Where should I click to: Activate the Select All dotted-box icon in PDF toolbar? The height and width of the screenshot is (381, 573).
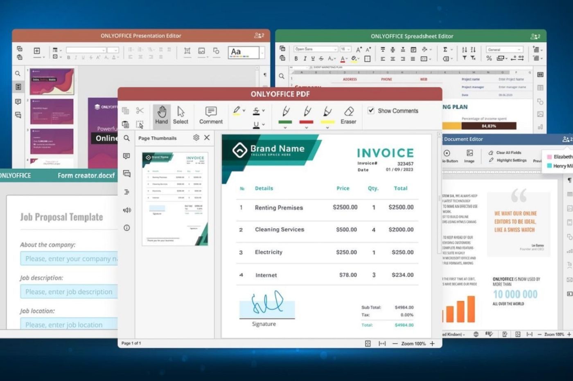pos(140,124)
